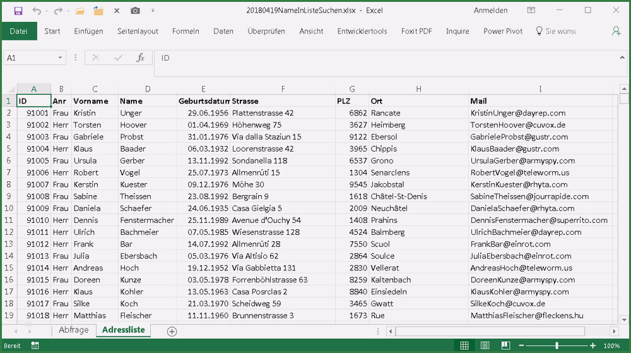The height and width of the screenshot is (353, 631).
Task: Click the Undo arrow icon
Action: (x=37, y=11)
